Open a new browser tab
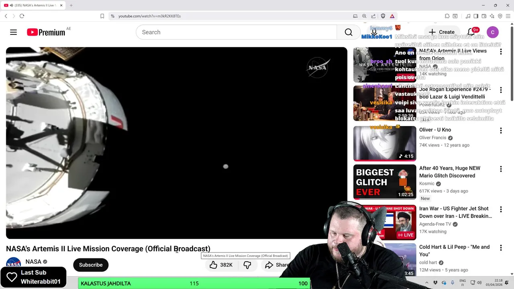The width and height of the screenshot is (514, 289). (x=71, y=5)
